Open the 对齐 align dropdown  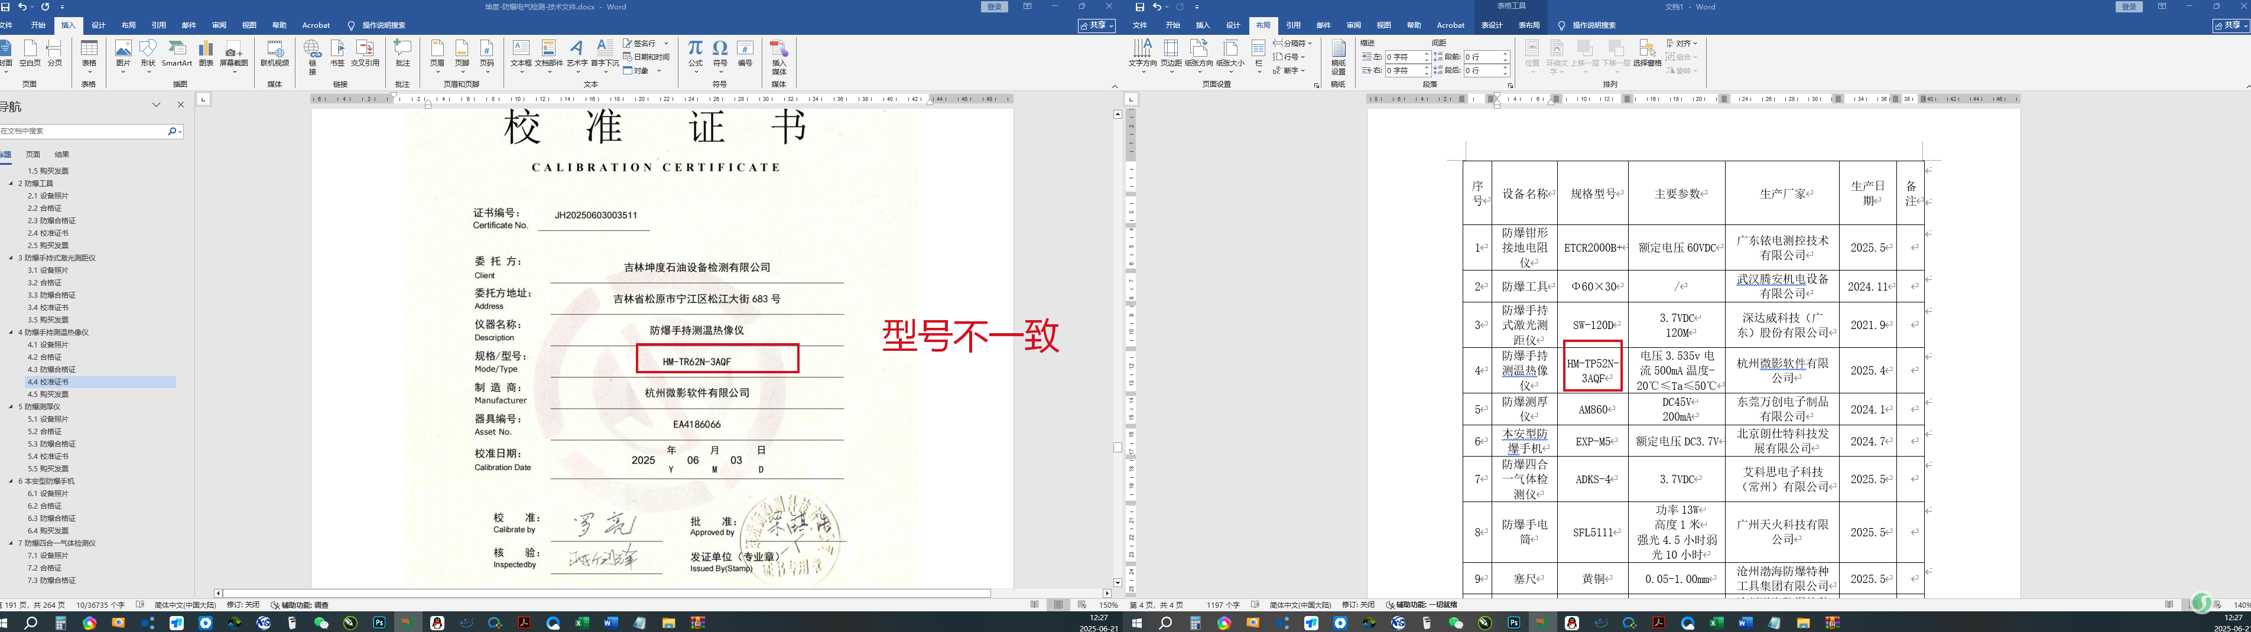pos(1681,43)
